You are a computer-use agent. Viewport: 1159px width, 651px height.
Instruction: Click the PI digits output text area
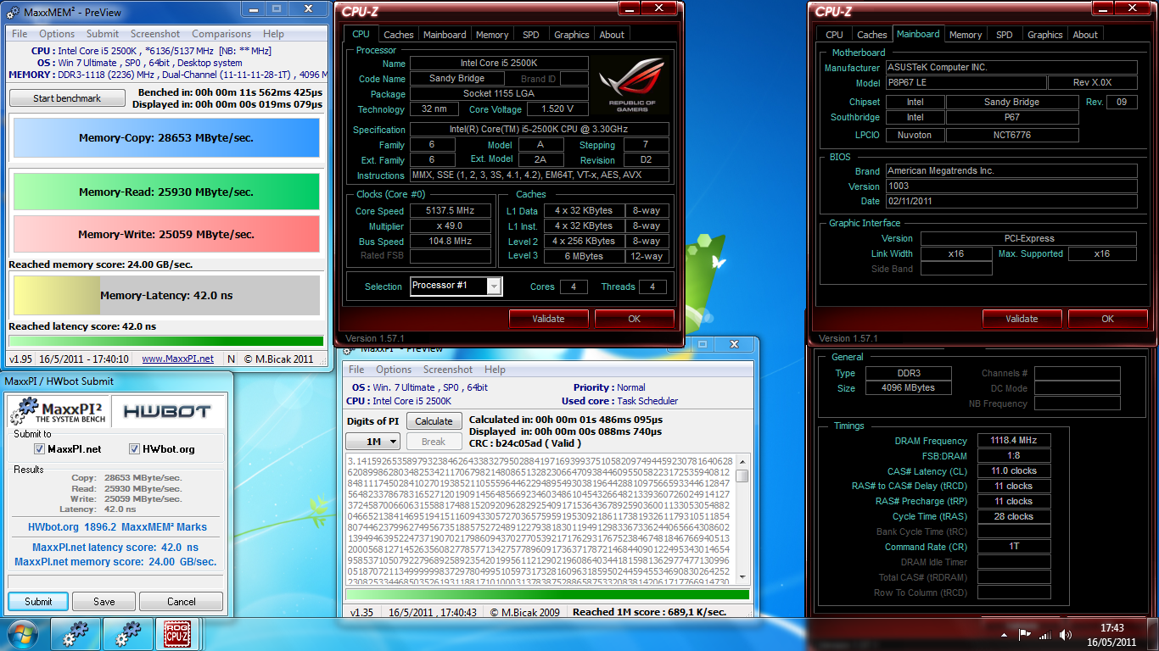[540, 519]
